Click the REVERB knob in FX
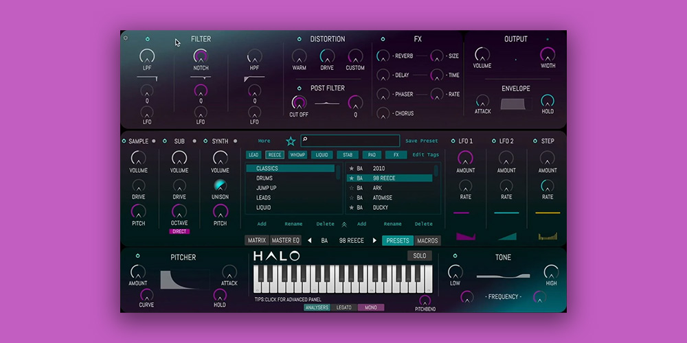 [383, 56]
